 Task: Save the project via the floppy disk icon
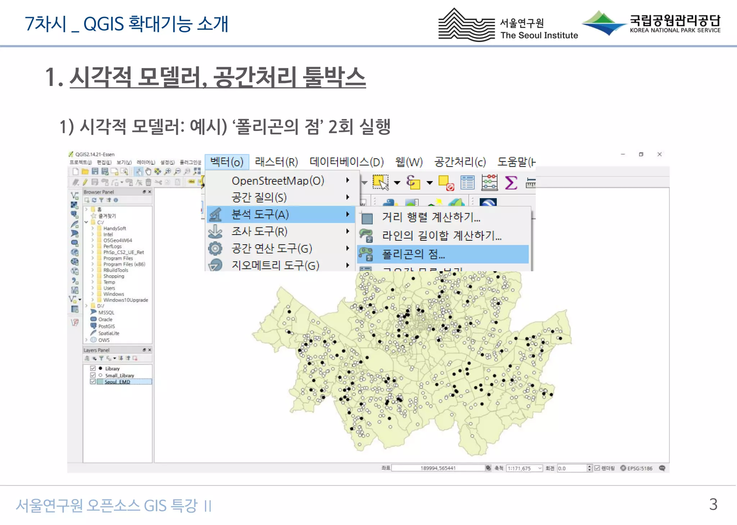pos(95,172)
